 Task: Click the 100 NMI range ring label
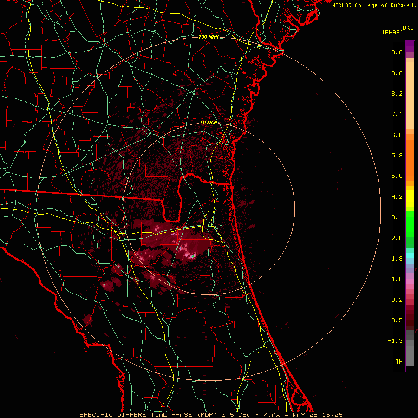[209, 37]
